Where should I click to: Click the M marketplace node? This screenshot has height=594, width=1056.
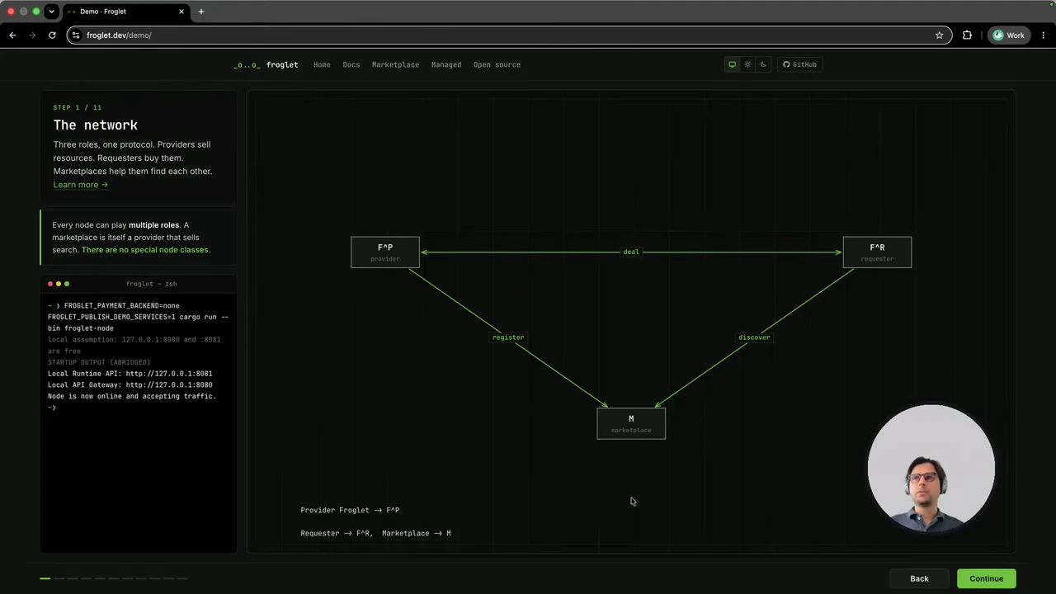[631, 423]
